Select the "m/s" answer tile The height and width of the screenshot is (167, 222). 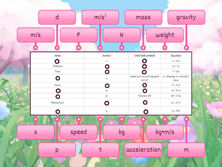point(36,35)
